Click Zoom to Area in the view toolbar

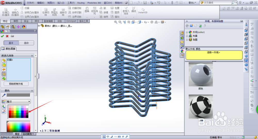point(120,22)
